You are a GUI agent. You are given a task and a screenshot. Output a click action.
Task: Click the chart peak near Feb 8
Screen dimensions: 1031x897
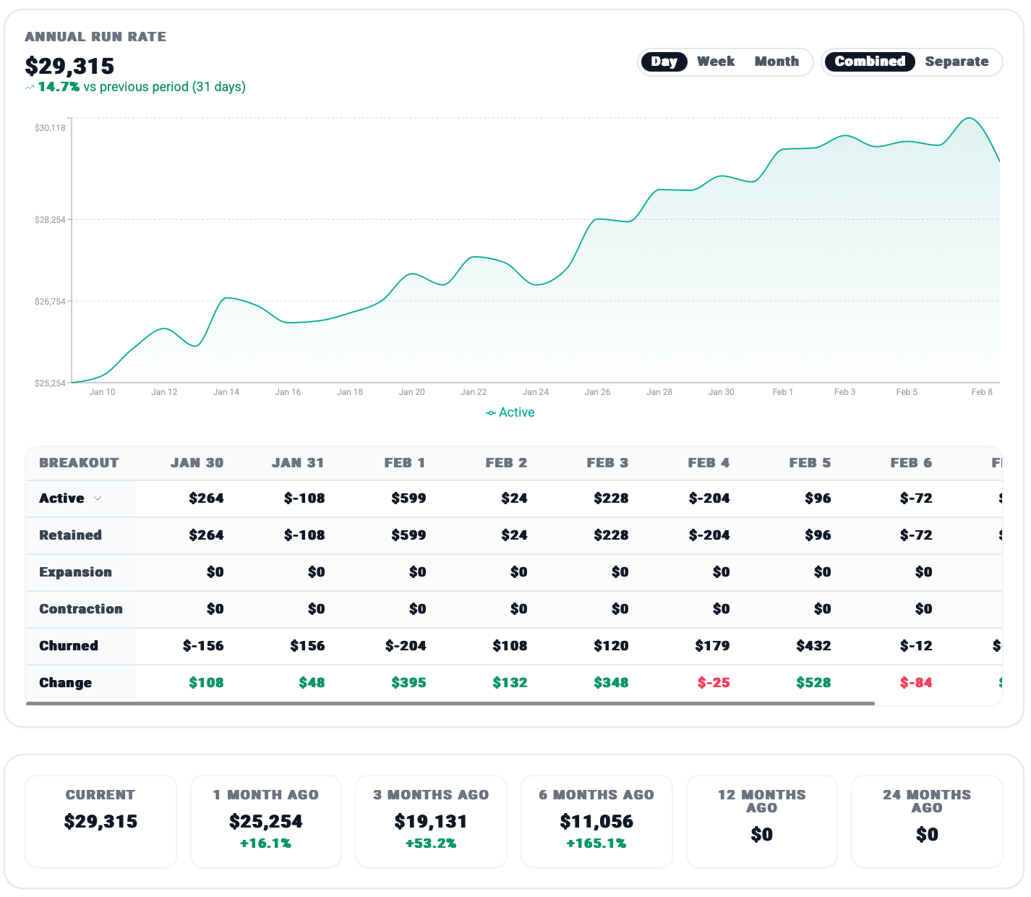969,118
